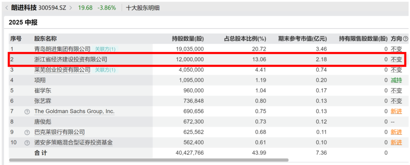Open the 诺安多策略混合型证券投资基金 link
Screen dimensions: 410x165
(x=73, y=143)
